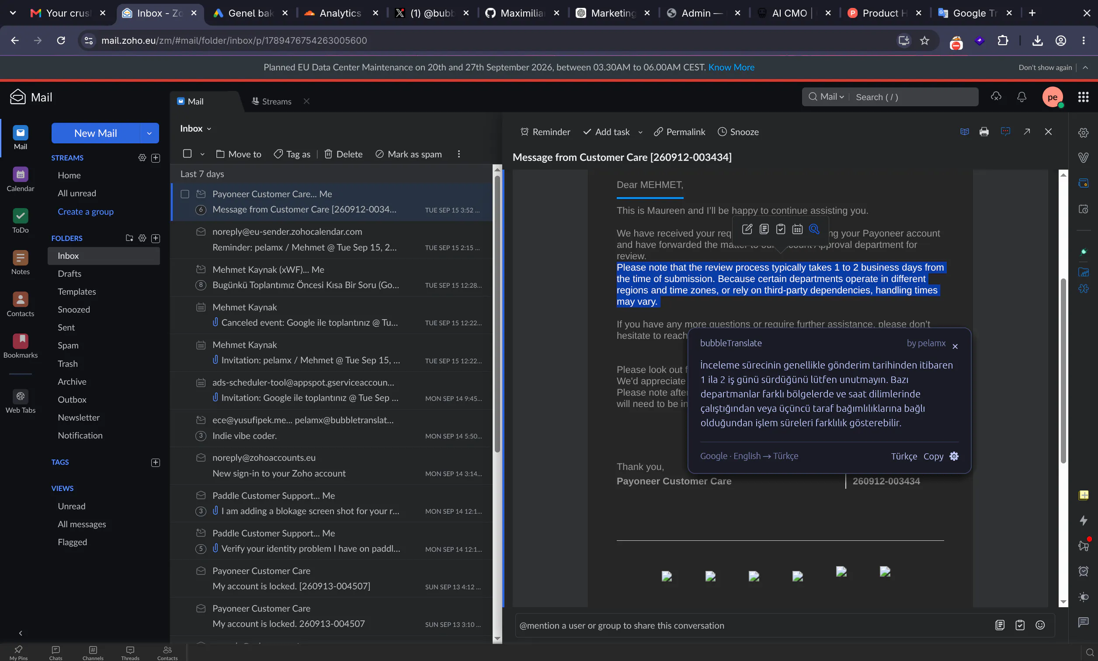This screenshot has width=1098, height=661.
Task: Add a new tag with plus icon
Action: pos(156,463)
